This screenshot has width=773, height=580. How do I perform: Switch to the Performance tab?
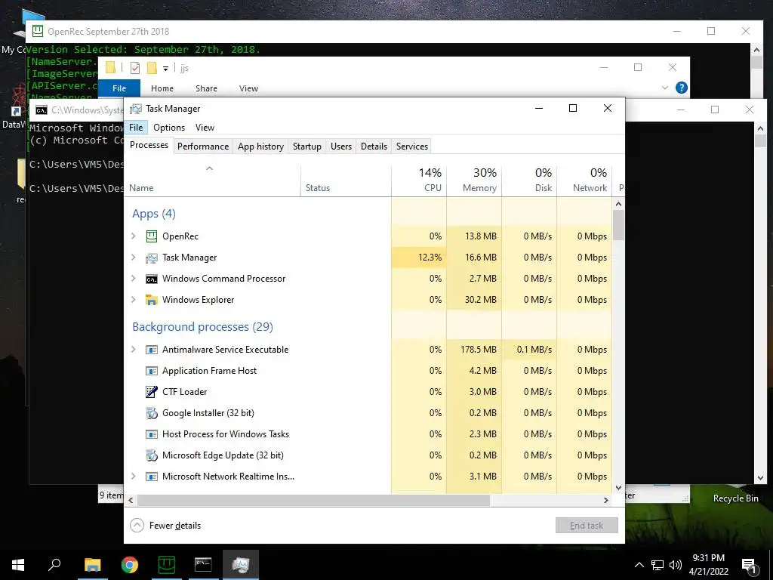click(x=203, y=147)
